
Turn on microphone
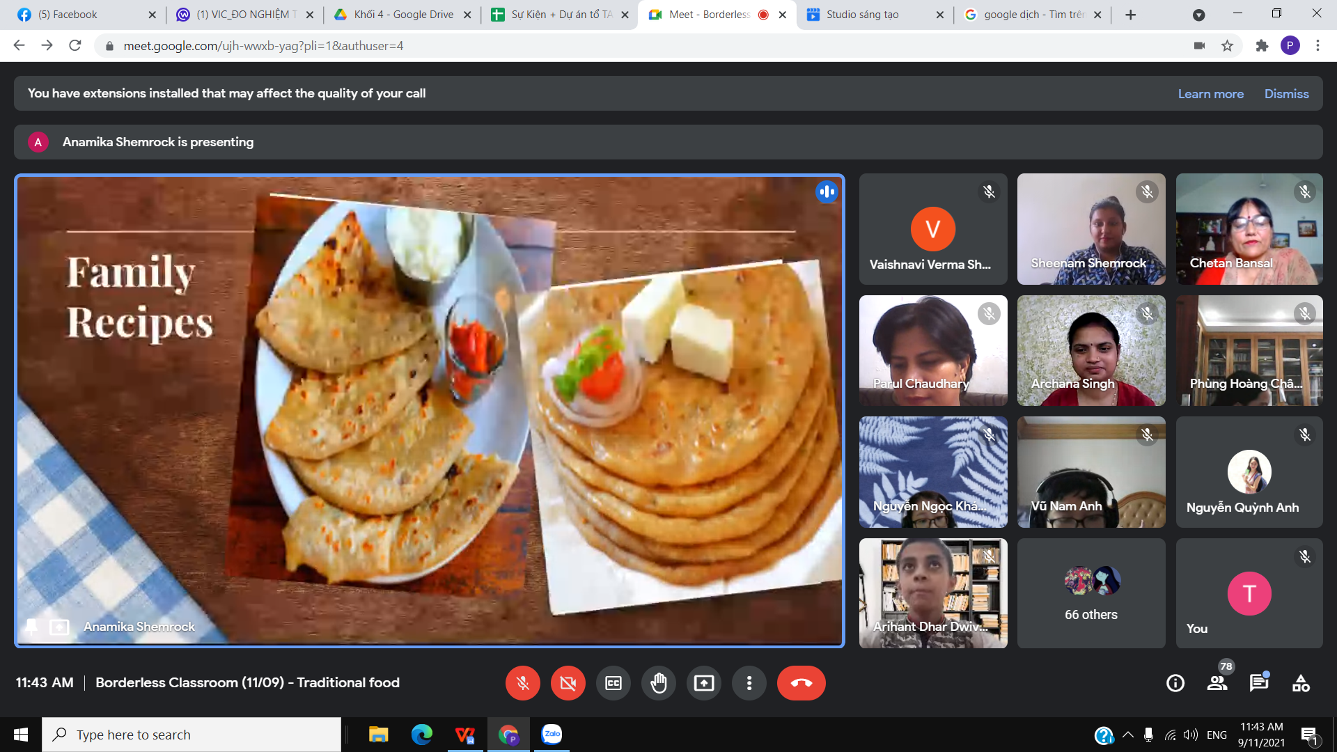522,683
